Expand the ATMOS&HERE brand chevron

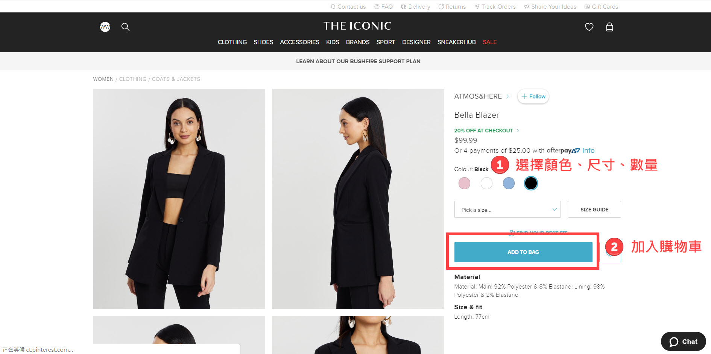tap(508, 96)
